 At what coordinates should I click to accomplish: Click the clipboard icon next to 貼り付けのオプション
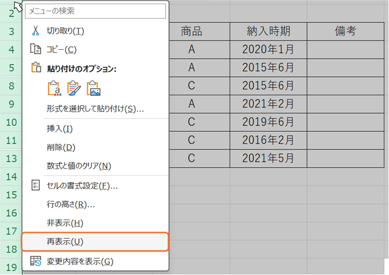(x=36, y=67)
